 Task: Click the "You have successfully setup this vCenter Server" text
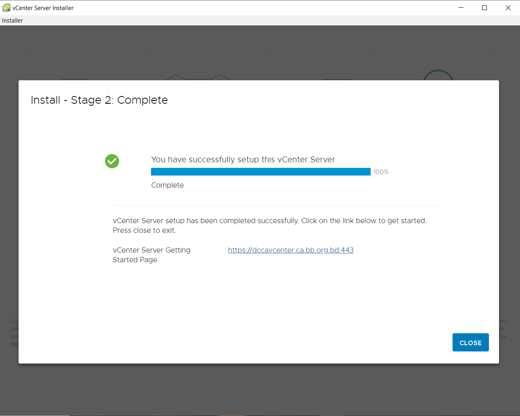pyautogui.click(x=243, y=159)
